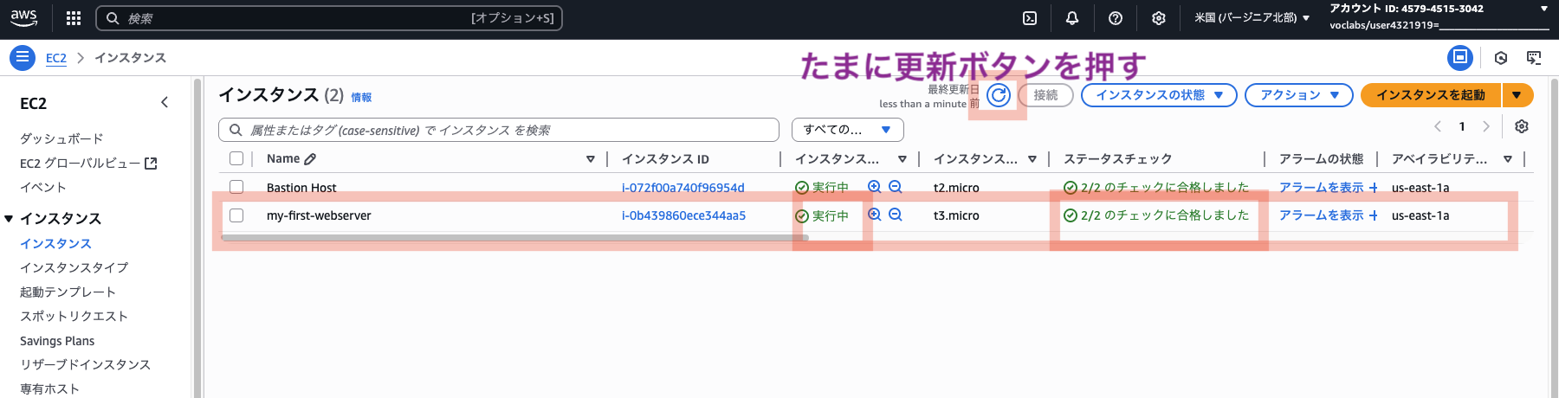The image size is (1559, 398).
Task: Zoom in filter on my-first-webserver state
Action: click(875, 215)
